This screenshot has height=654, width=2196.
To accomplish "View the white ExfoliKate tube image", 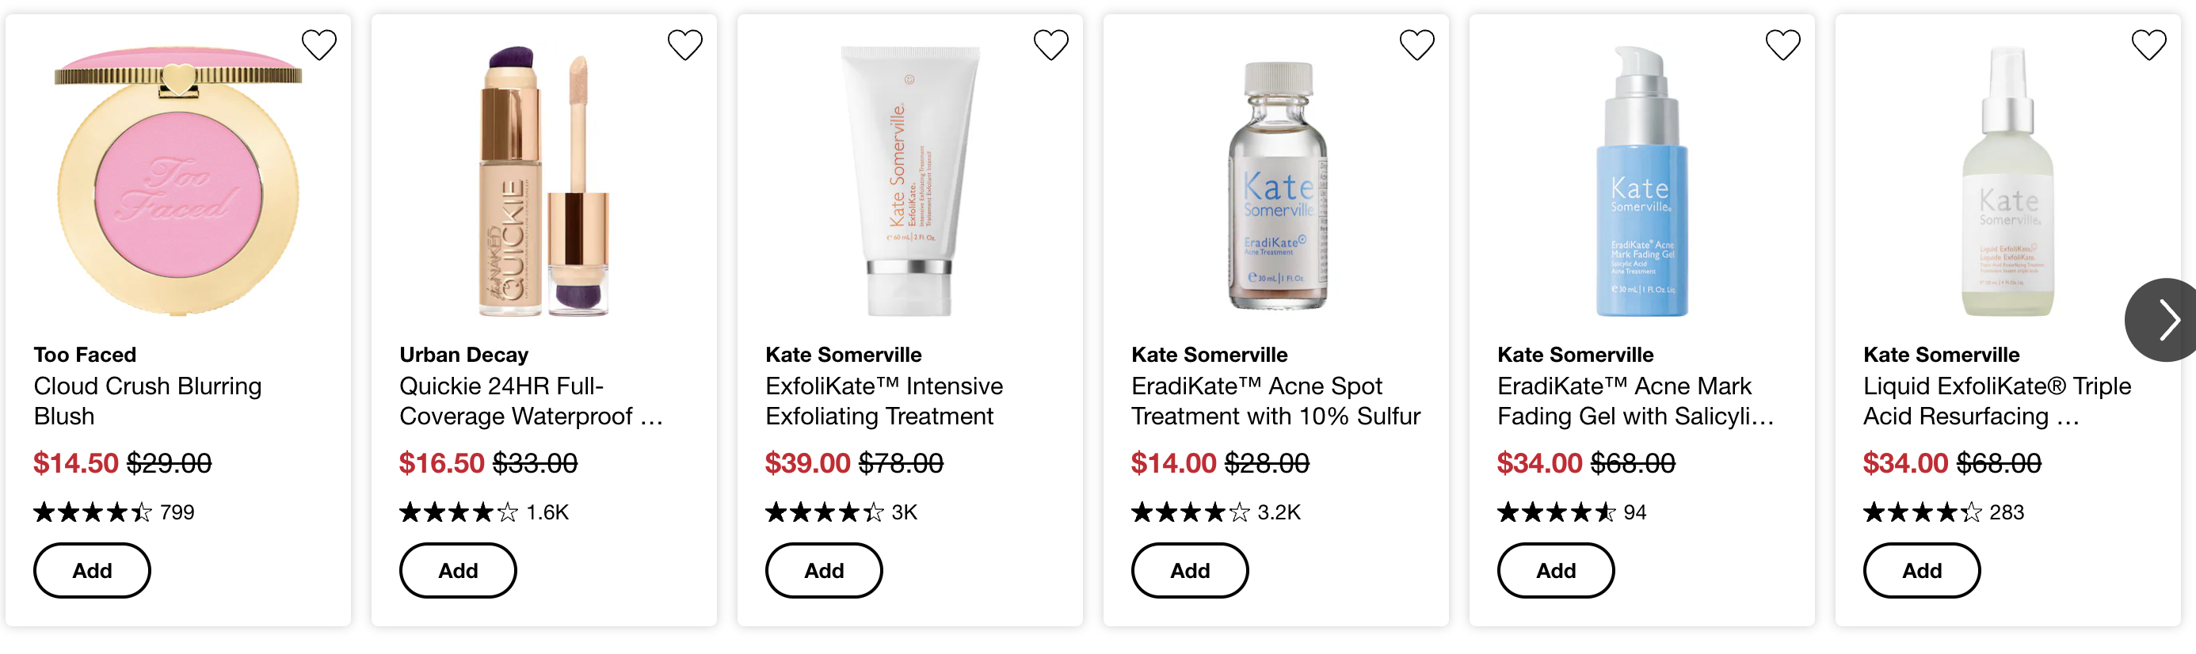I will [x=909, y=181].
